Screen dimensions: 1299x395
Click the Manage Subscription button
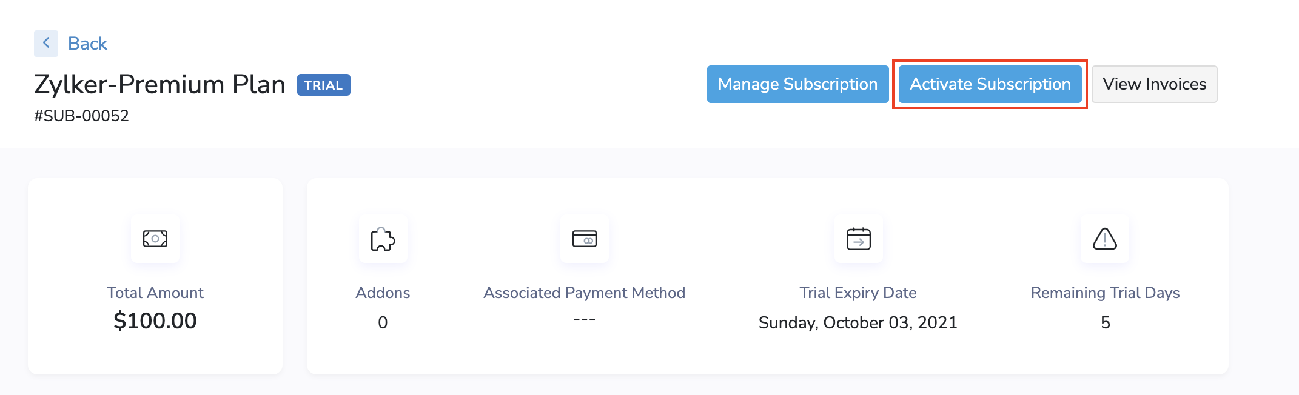pyautogui.click(x=797, y=84)
